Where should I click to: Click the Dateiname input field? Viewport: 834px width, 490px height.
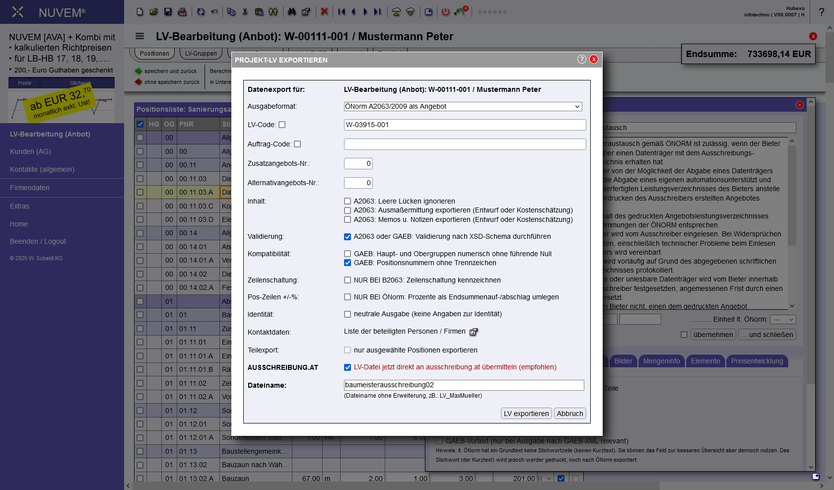[x=464, y=385]
